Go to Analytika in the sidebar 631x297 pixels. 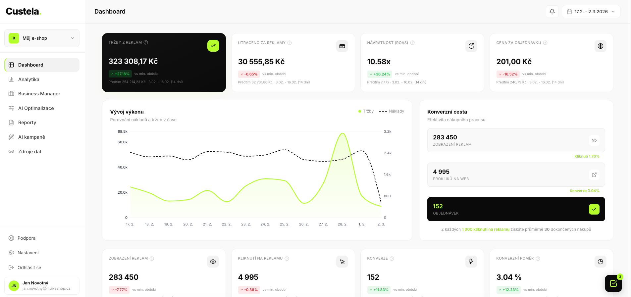29,79
